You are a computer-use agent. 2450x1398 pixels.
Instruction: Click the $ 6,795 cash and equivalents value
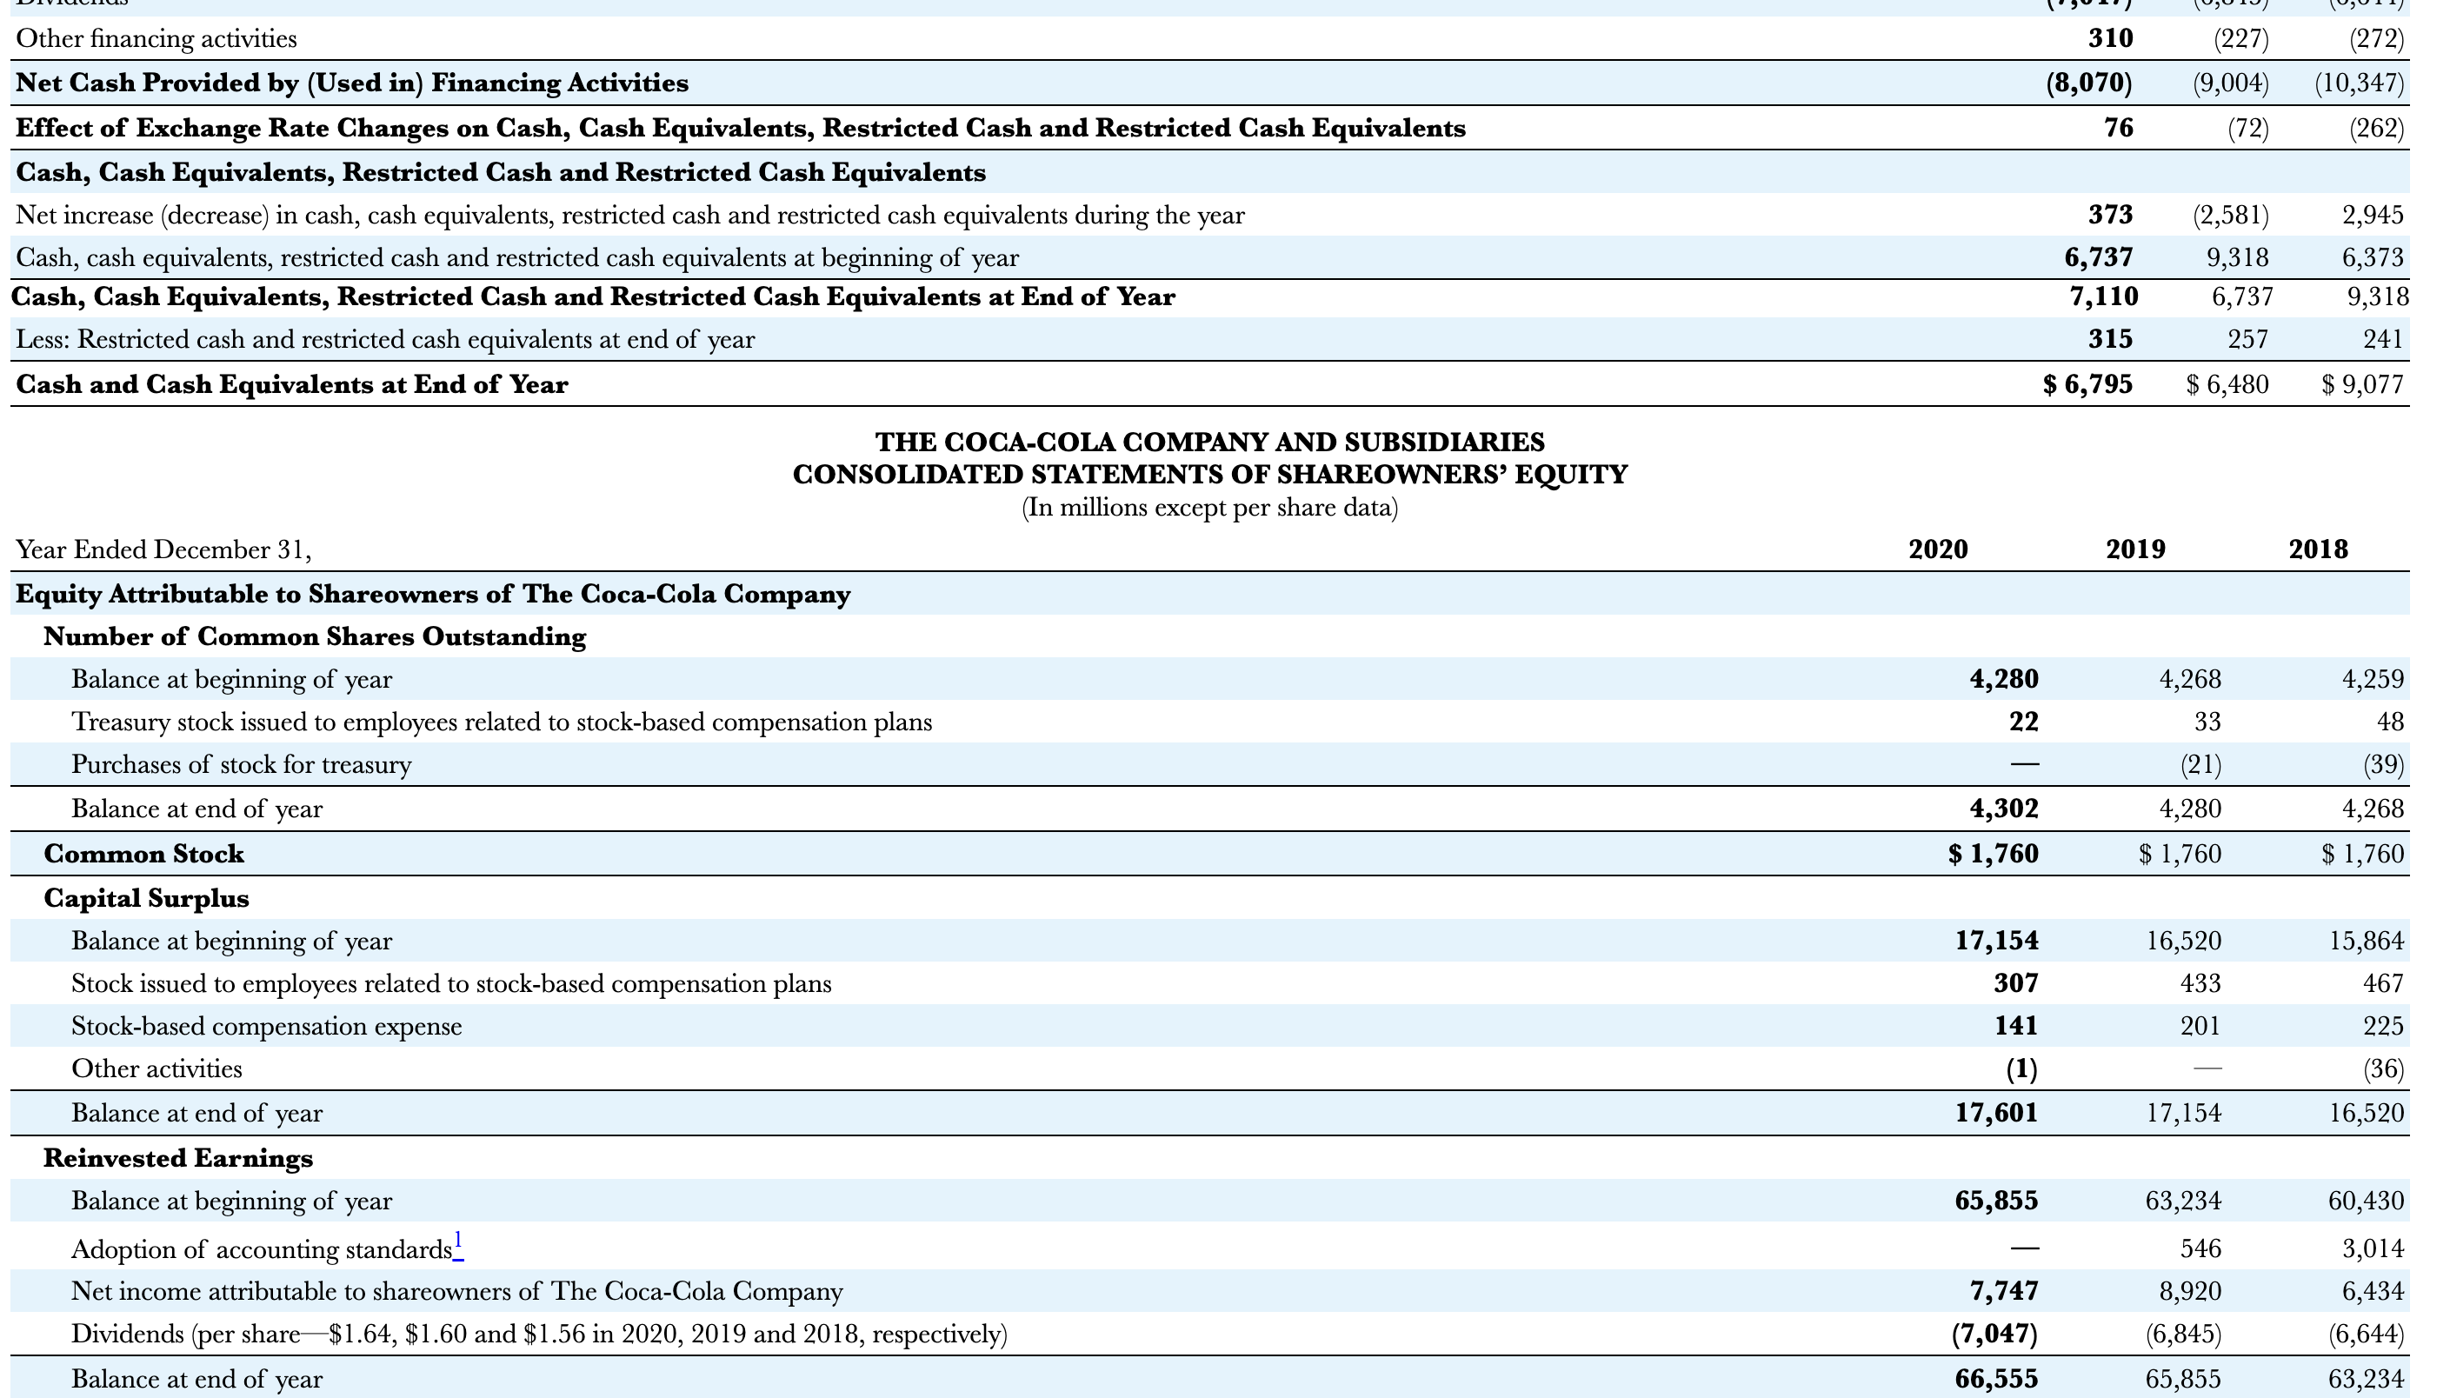pyautogui.click(x=2087, y=384)
